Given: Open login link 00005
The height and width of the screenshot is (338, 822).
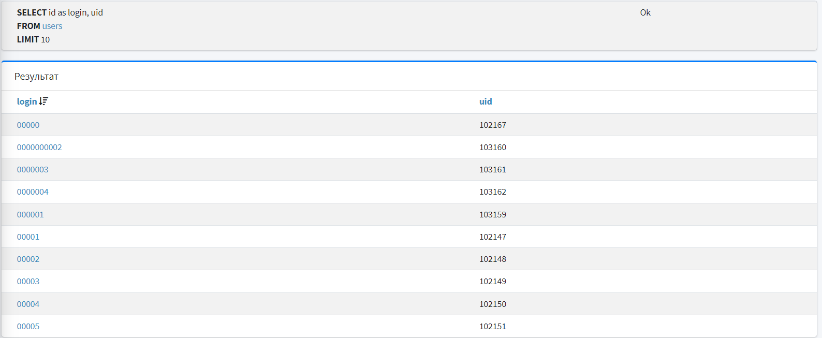Looking at the screenshot, I should coord(28,326).
